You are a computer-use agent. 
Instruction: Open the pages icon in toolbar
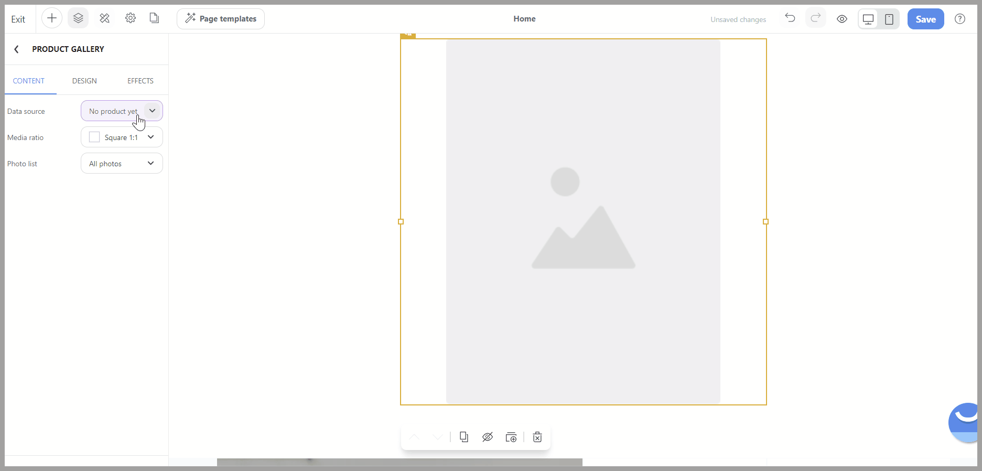coord(154,18)
